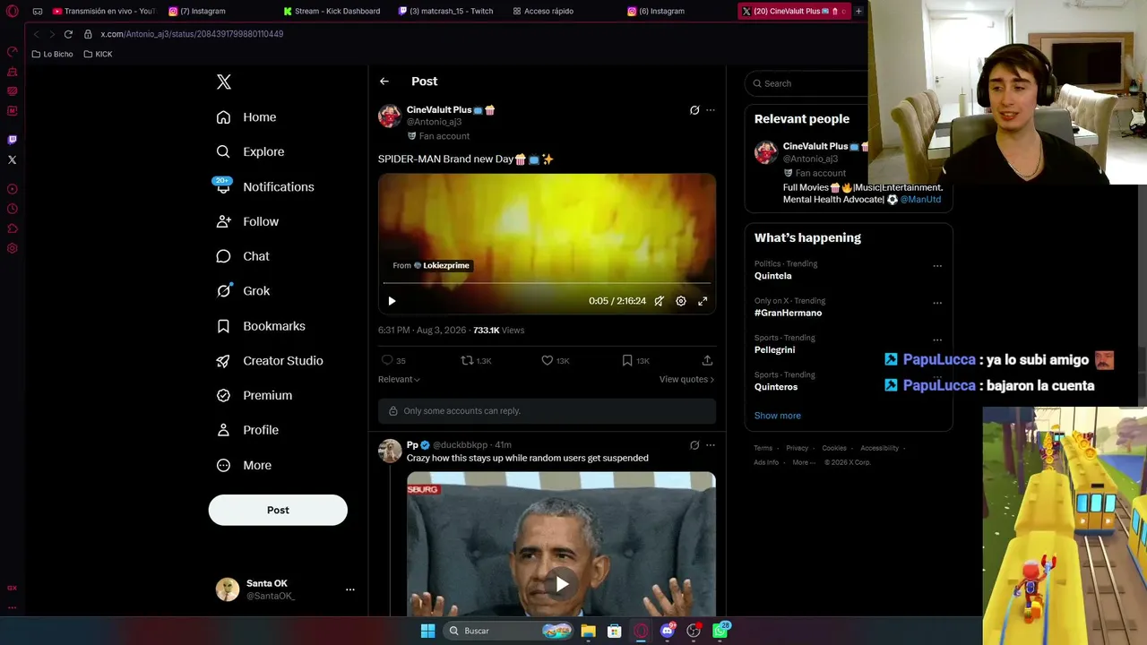Image resolution: width=1147 pixels, height=645 pixels.
Task: Open Bookmarks in X navigation
Action: (261, 326)
